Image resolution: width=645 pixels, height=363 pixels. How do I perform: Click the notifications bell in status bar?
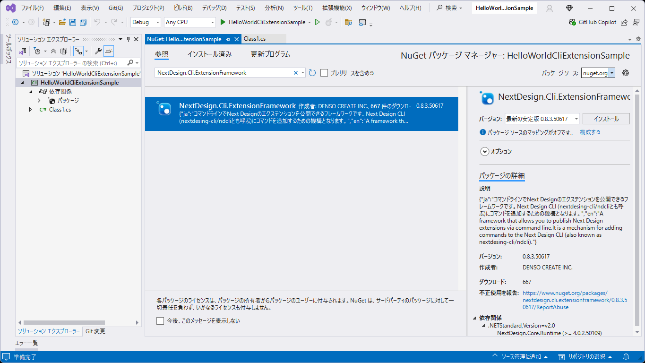point(626,357)
